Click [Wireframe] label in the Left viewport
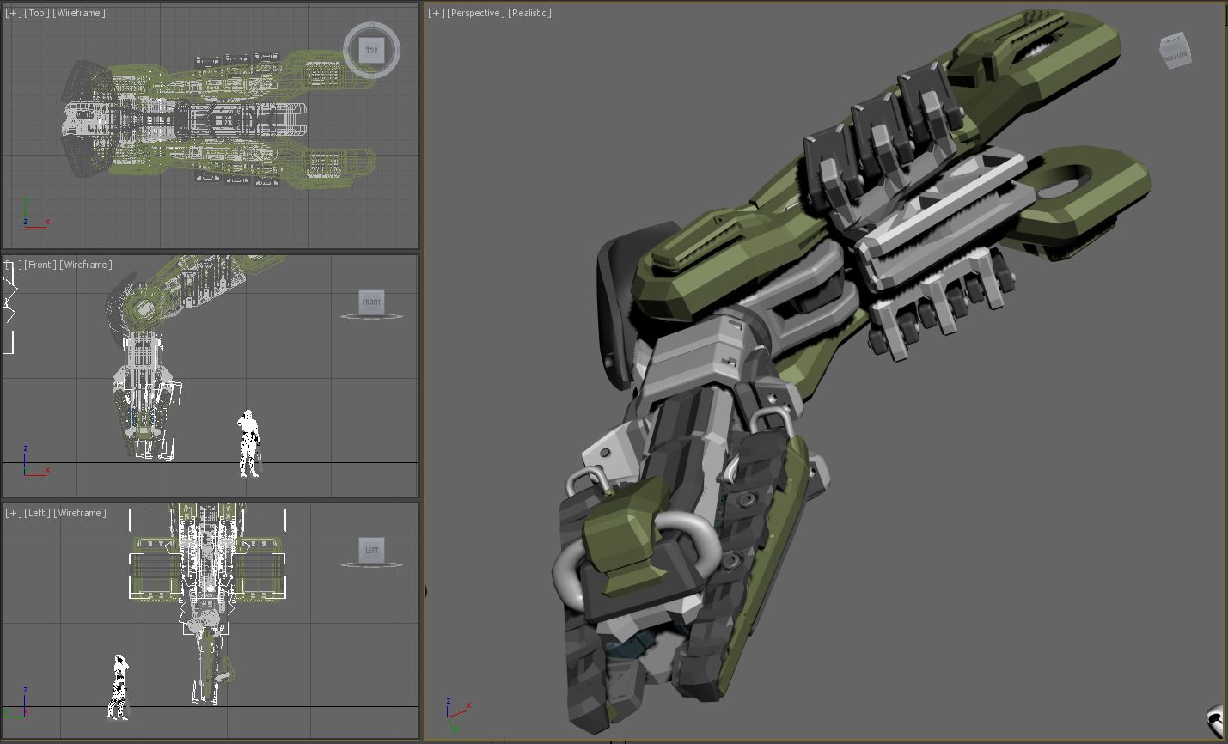1228x744 pixels. click(x=80, y=513)
